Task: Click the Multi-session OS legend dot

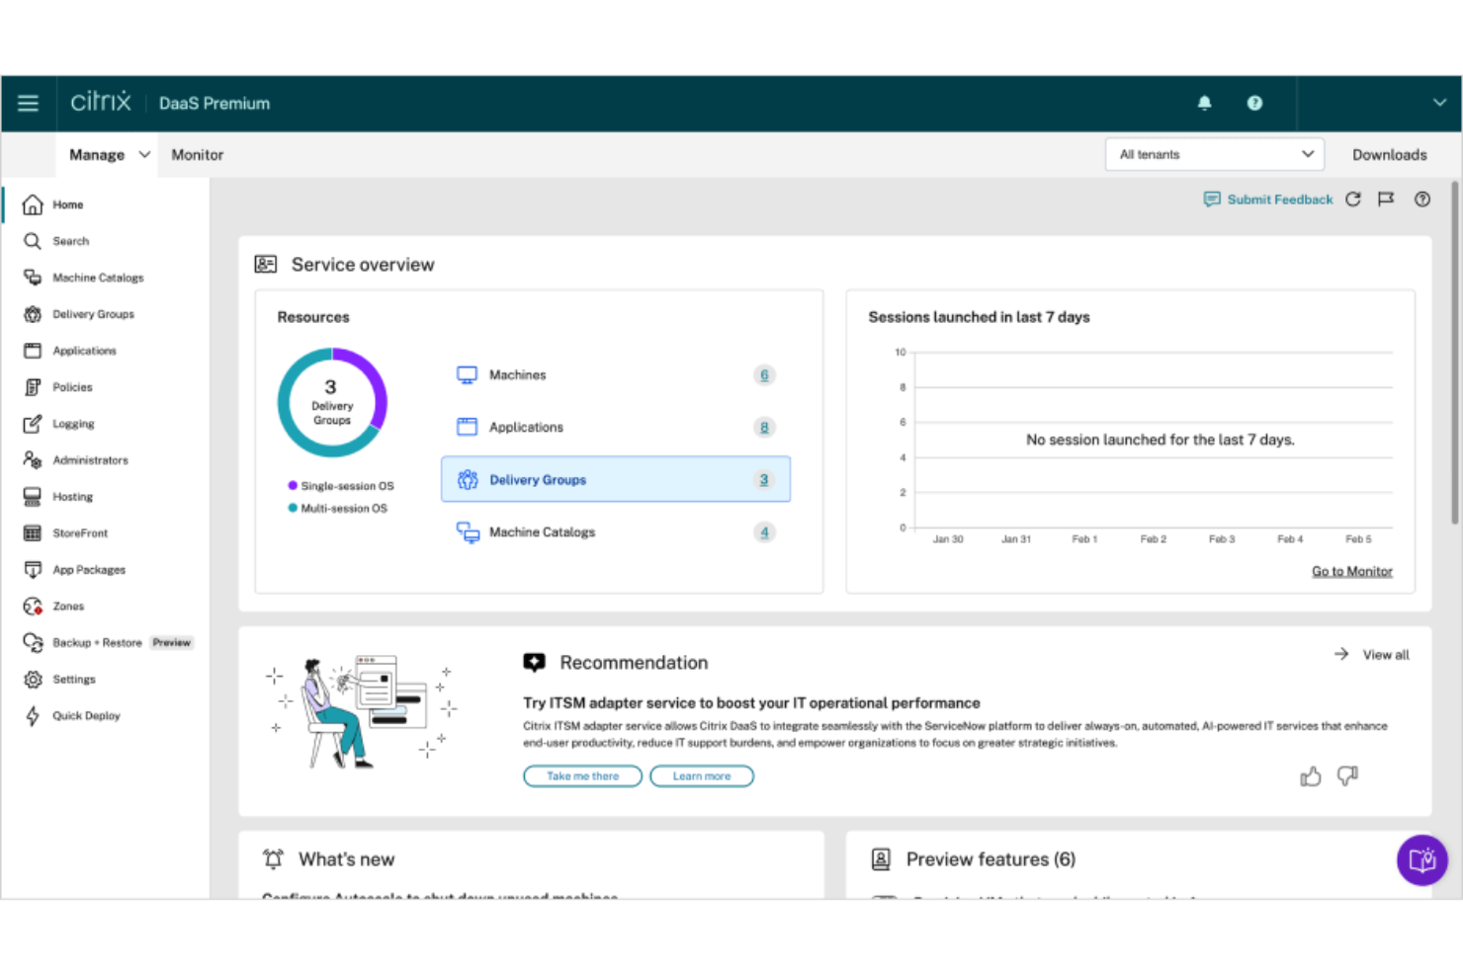Action: point(293,508)
